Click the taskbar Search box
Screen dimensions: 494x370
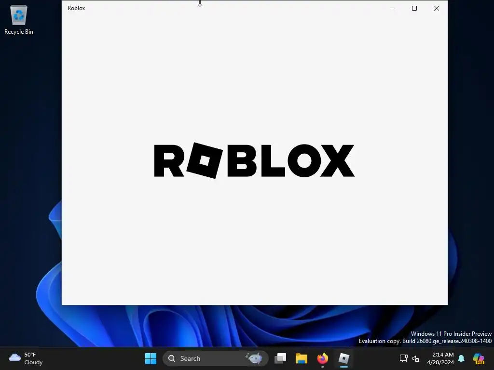click(215, 358)
